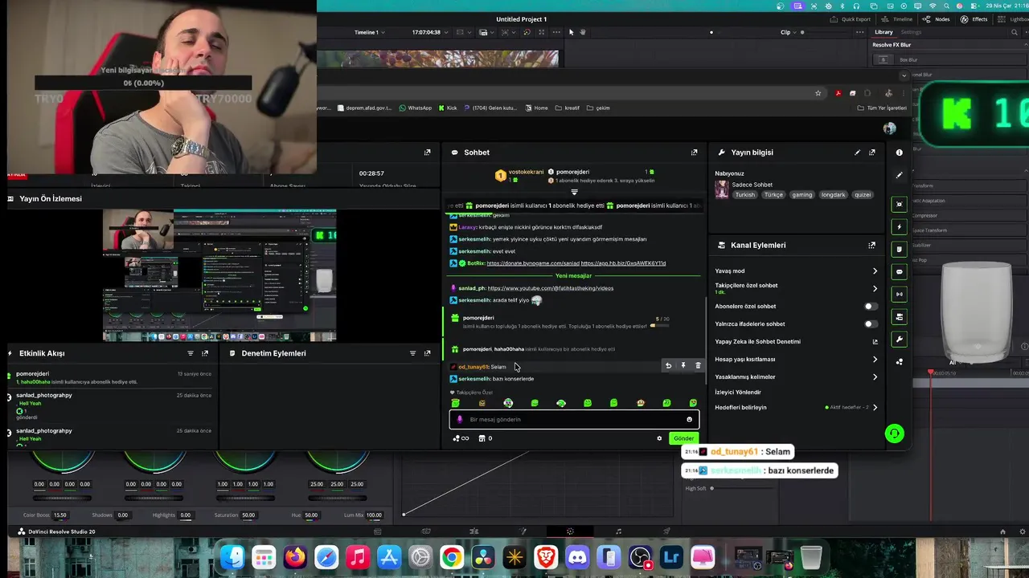
Task: Open the green headset support button
Action: point(894,434)
